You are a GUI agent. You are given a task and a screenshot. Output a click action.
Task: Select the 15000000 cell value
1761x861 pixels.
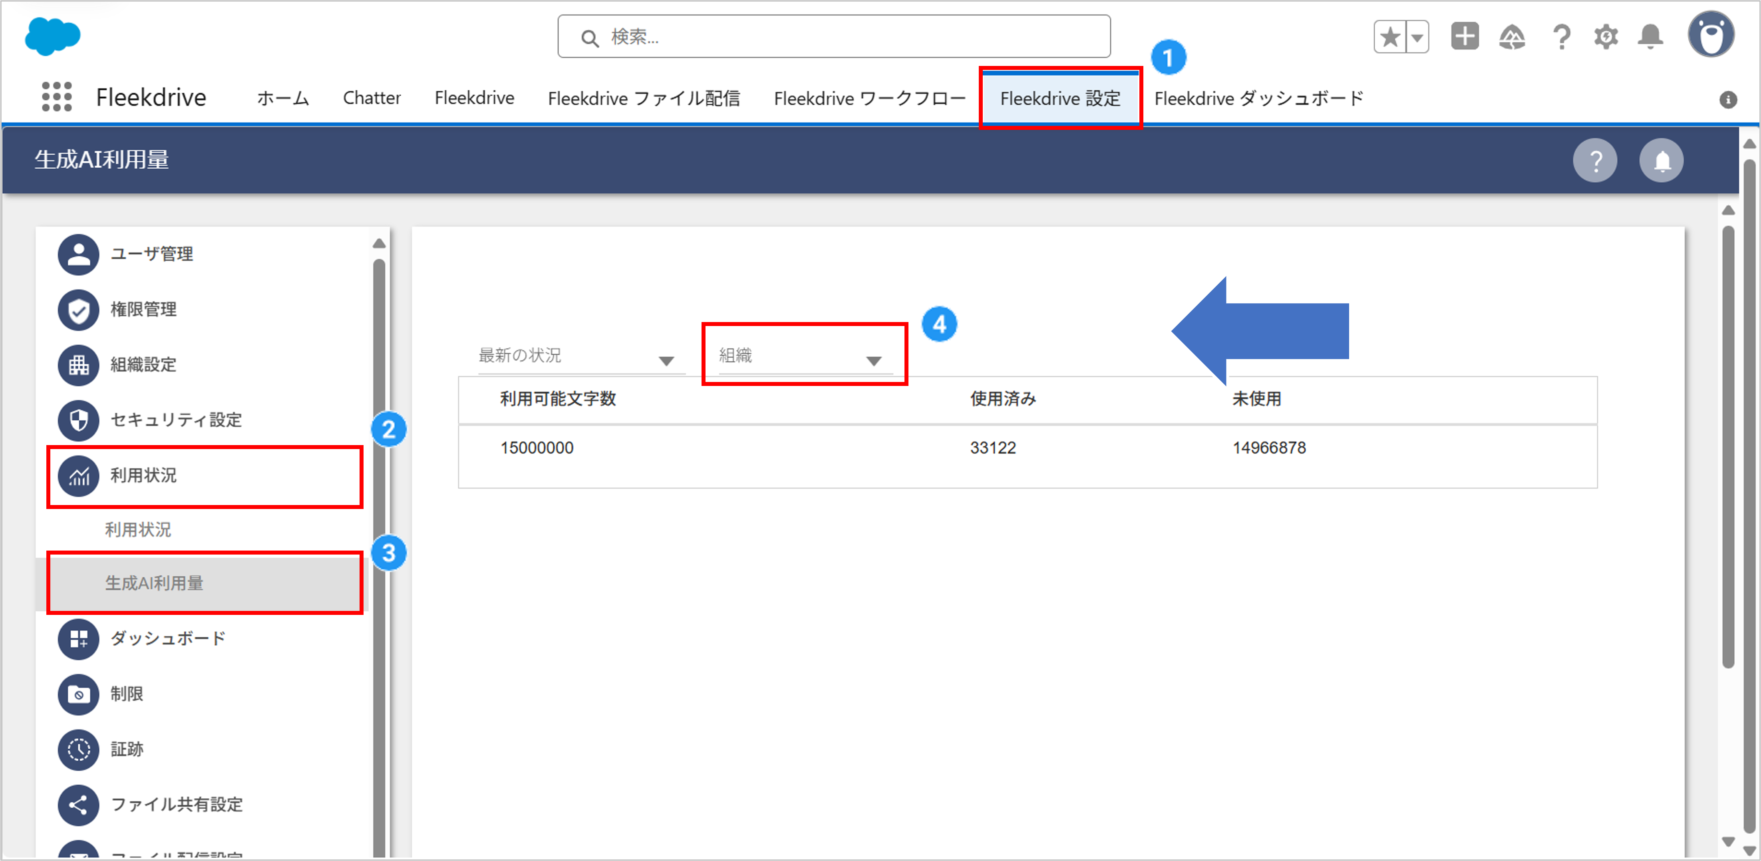click(x=537, y=449)
